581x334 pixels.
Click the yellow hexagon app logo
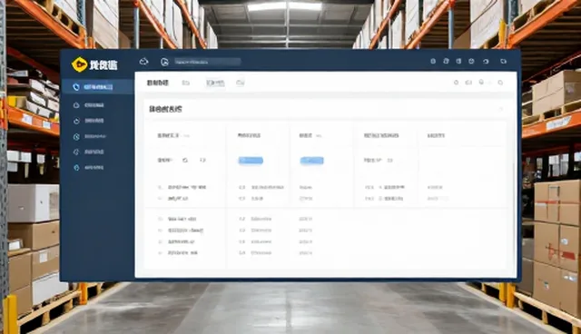79,64
